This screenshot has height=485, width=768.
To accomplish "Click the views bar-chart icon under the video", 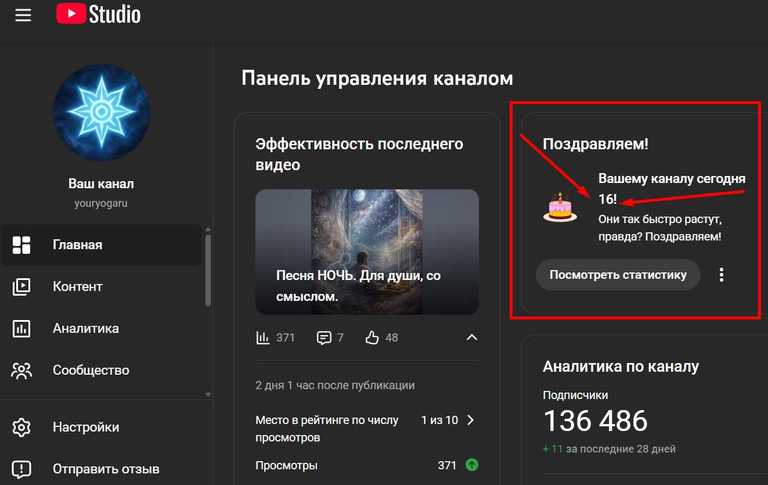I will tap(264, 337).
